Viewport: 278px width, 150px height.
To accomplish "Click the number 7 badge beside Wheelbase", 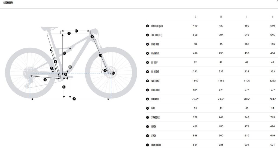I will [x=147, y=81].
